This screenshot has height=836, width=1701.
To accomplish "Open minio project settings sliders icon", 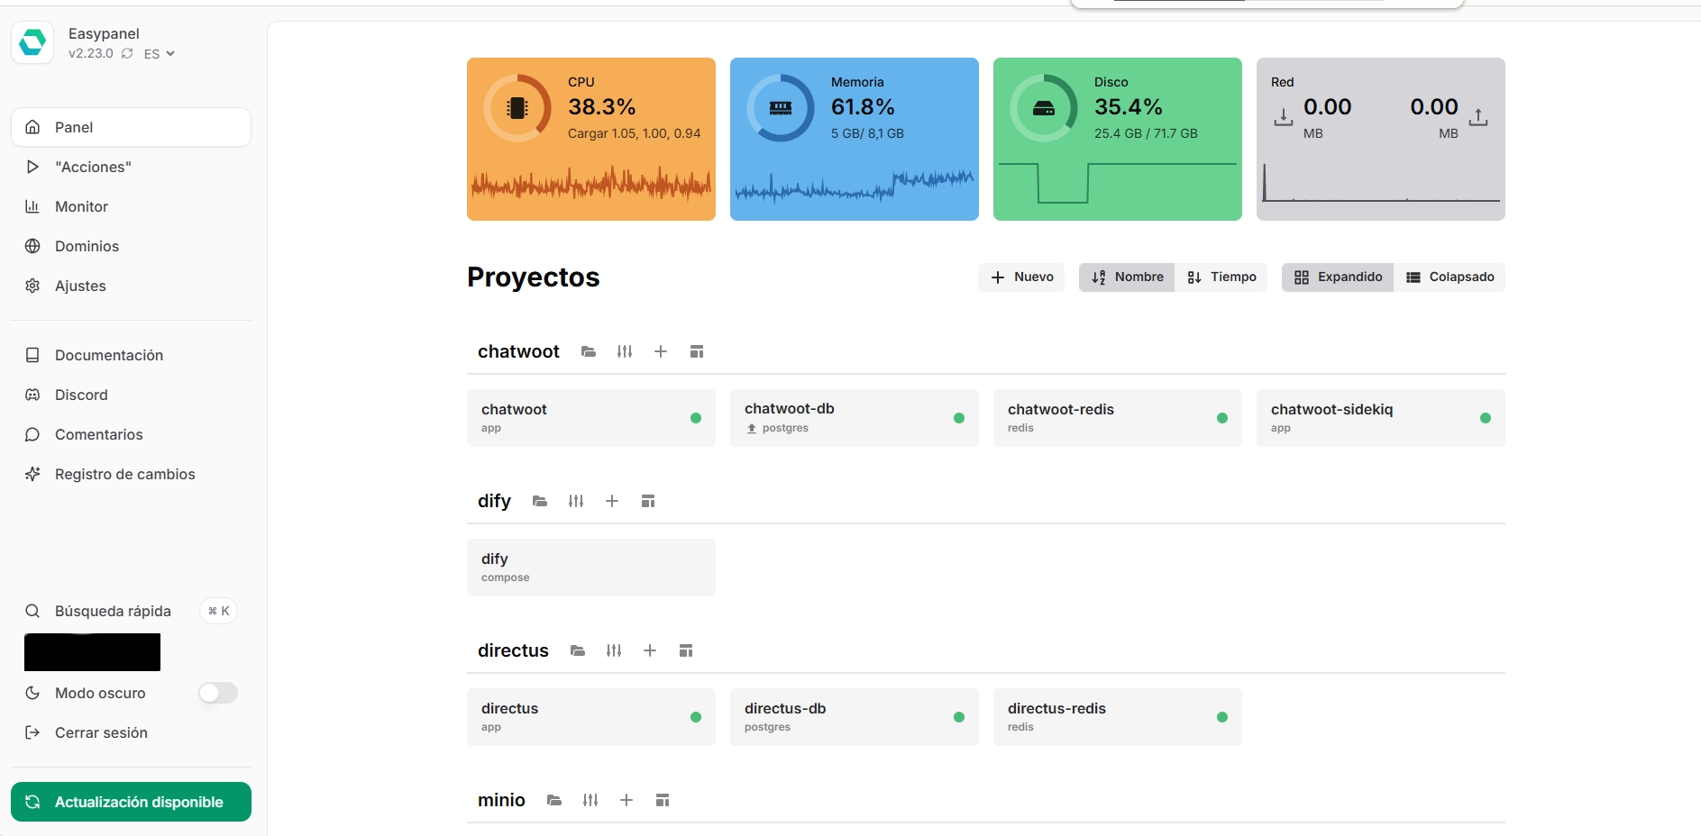I will pos(590,800).
